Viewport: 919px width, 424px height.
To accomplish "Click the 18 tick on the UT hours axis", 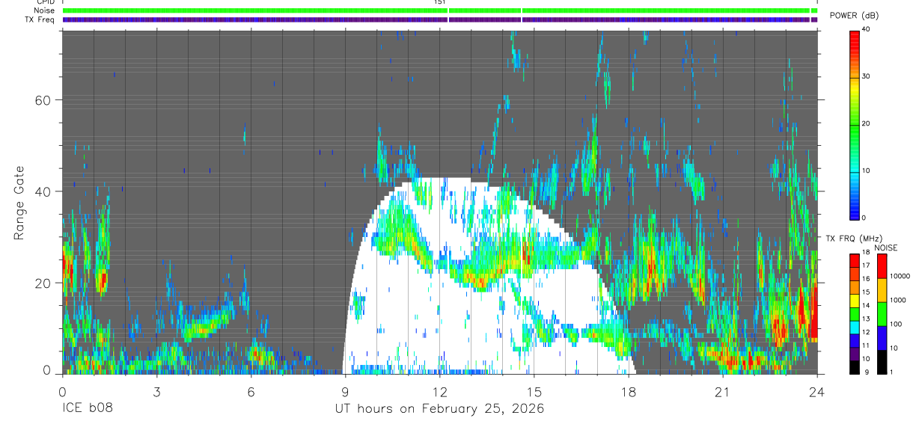I will pos(629,391).
